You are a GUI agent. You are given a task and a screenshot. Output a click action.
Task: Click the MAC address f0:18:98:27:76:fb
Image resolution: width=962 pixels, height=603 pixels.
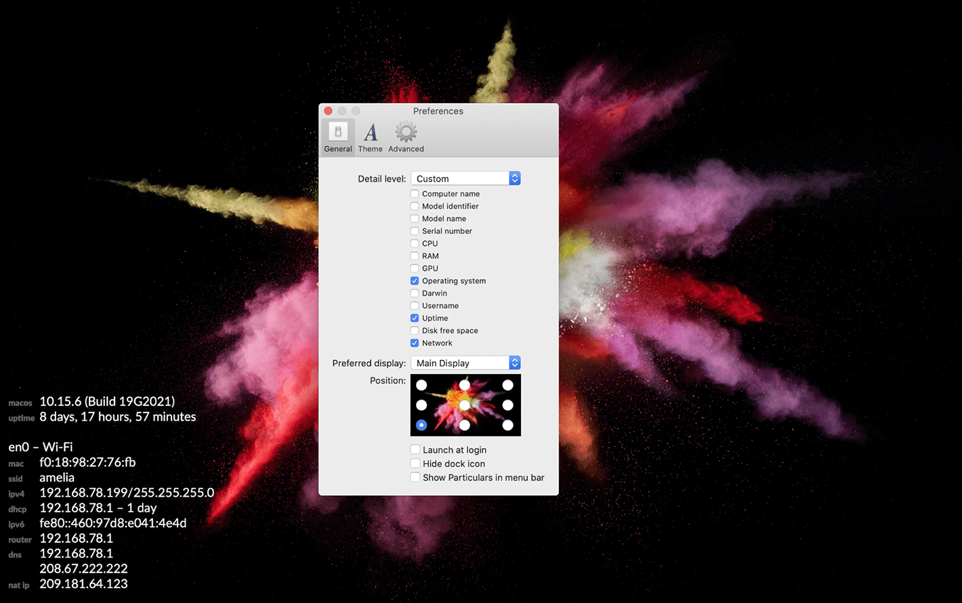[x=87, y=463]
